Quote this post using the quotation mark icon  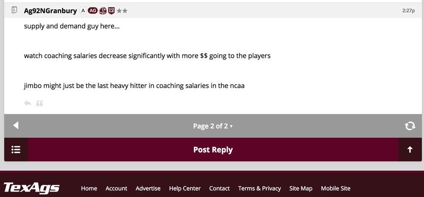[39, 103]
